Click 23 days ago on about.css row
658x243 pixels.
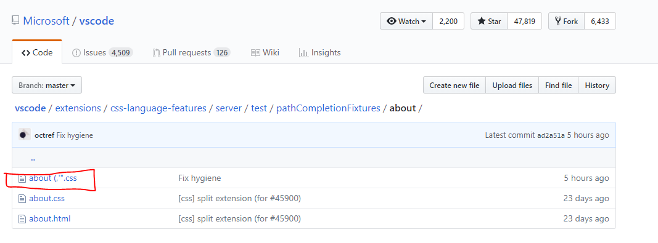click(586, 198)
